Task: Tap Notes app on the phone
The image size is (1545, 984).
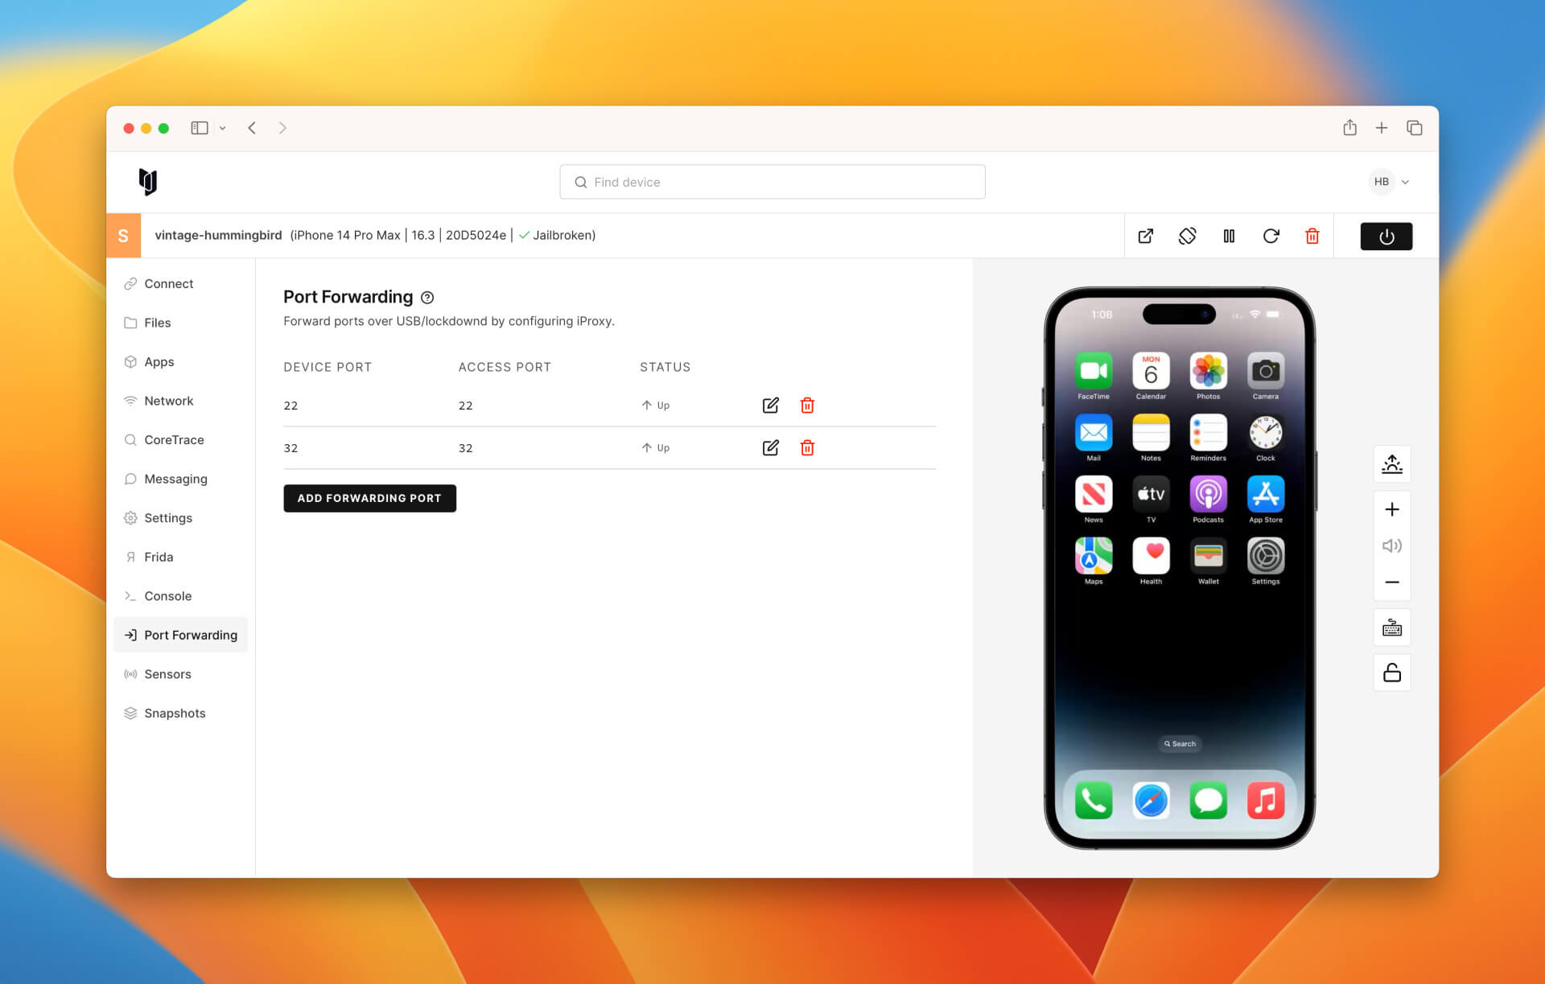Action: pyautogui.click(x=1151, y=433)
